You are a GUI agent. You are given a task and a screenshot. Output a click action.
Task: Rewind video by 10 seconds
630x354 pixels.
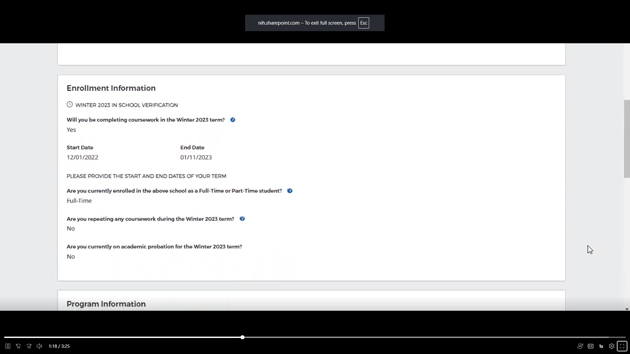click(18, 346)
